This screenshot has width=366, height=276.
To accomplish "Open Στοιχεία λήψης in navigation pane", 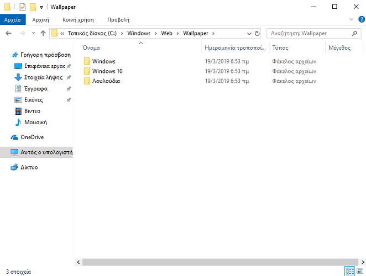I will [x=43, y=77].
